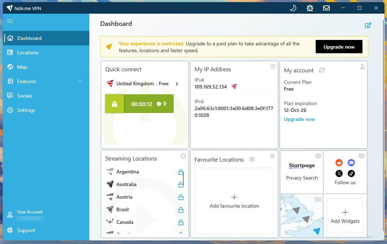Click lock icon beside Australia
The height and width of the screenshot is (244, 387).
[181, 184]
